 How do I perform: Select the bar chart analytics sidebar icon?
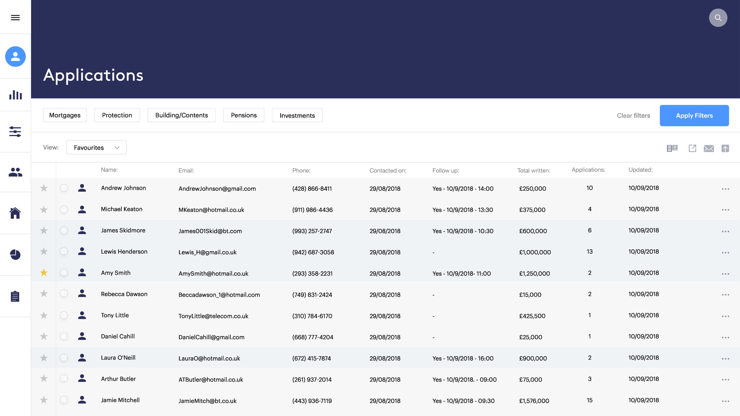coord(15,95)
